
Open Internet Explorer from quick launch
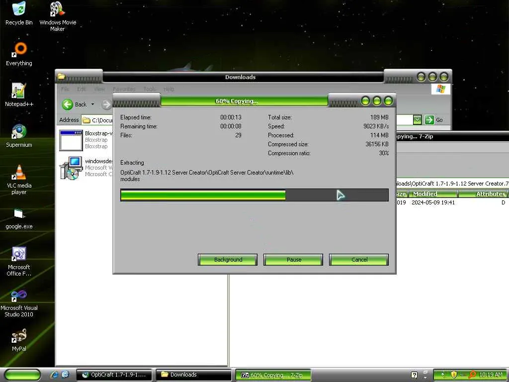pos(54,375)
